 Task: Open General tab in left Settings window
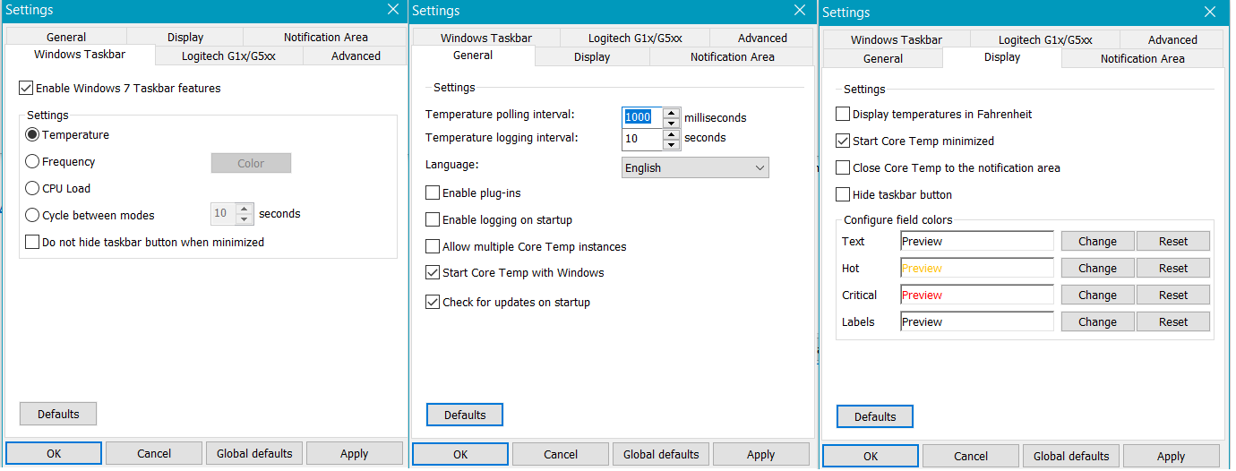click(66, 37)
